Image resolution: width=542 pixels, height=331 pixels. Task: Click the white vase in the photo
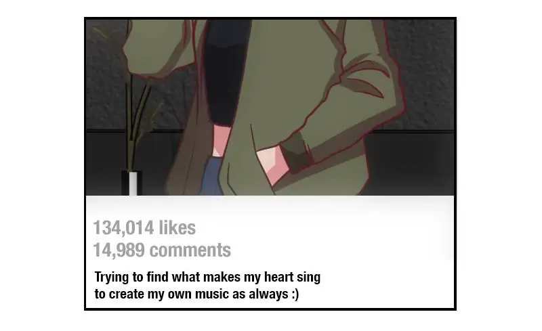point(133,183)
